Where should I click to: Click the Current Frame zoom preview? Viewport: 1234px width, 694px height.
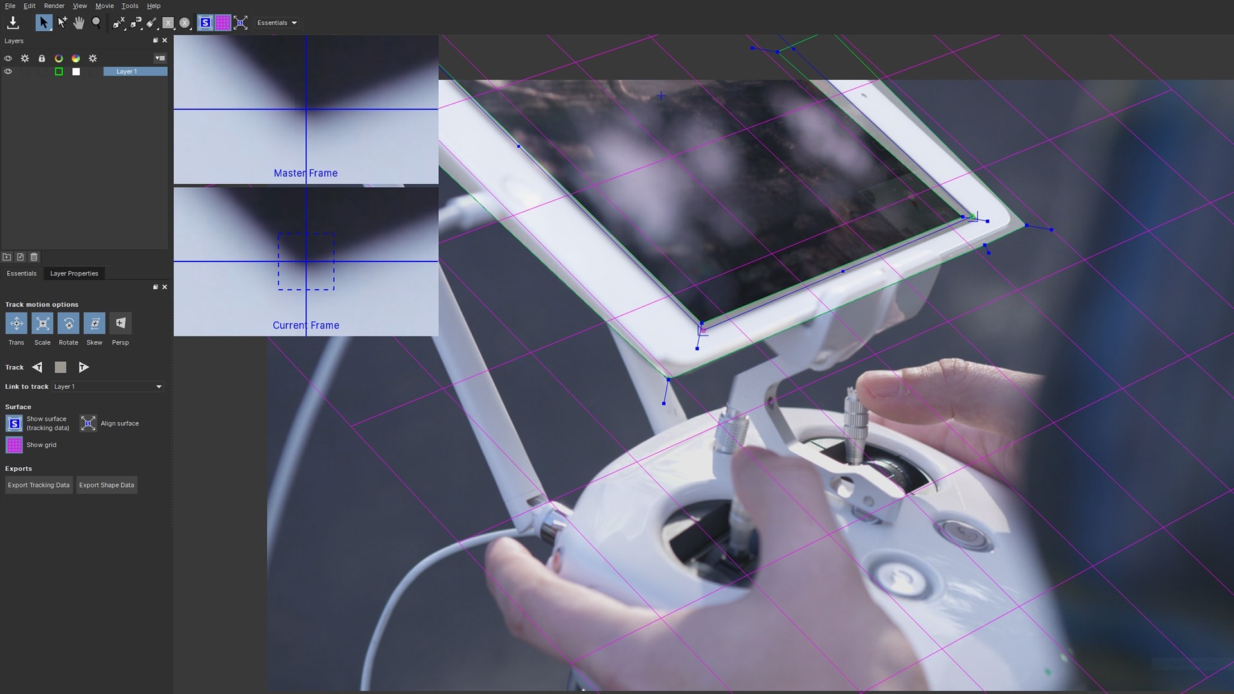point(306,262)
